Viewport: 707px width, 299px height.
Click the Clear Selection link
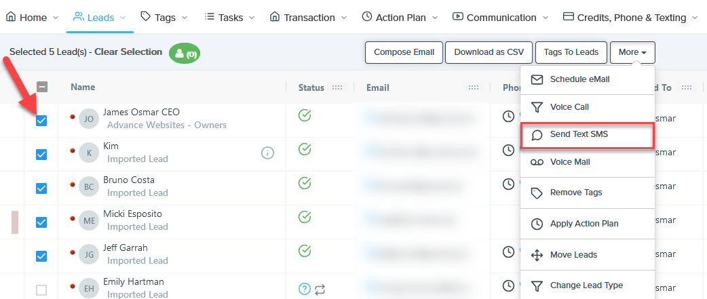[x=128, y=52]
